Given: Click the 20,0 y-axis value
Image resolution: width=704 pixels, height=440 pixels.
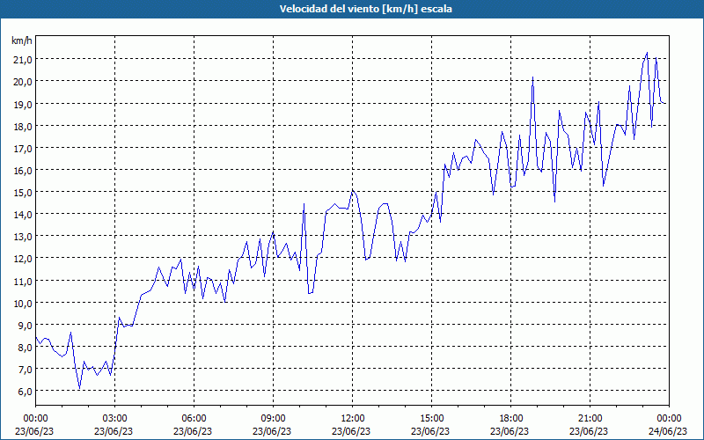Looking at the screenshot, I should click(22, 81).
